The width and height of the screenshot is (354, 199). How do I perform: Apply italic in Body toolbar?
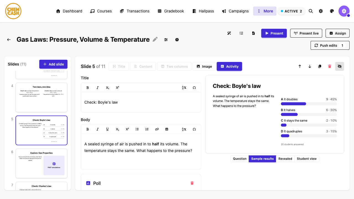click(x=98, y=129)
